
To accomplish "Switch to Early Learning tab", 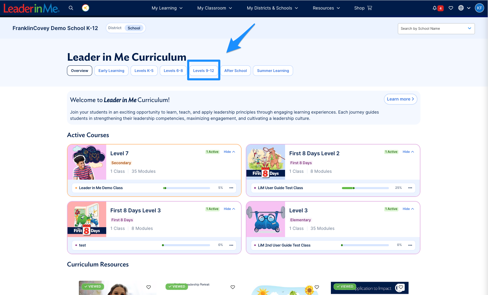I will 111,71.
